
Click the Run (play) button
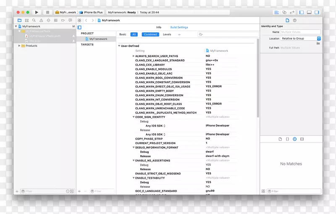pyautogui.click(x=37, y=13)
